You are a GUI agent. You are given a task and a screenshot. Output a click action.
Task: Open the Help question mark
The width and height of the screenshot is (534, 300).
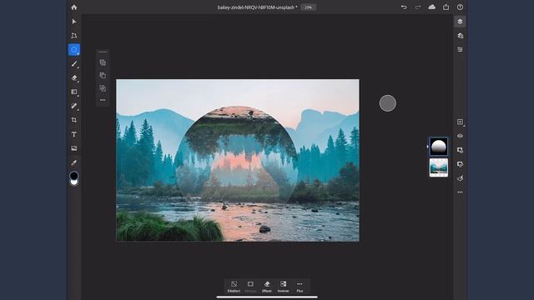click(460, 7)
